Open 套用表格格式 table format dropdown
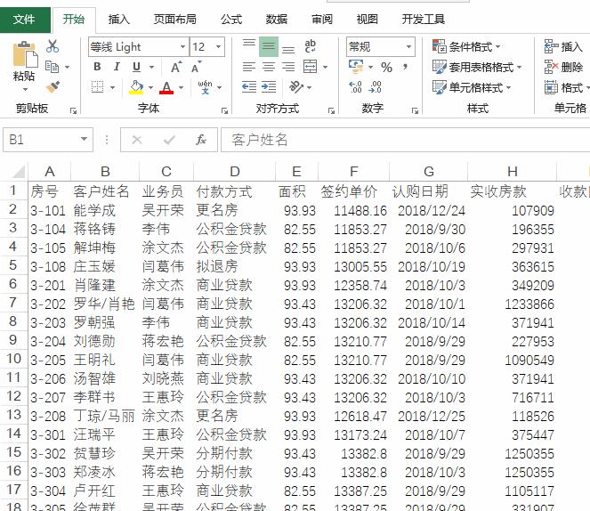The width and height of the screenshot is (590, 511). (x=477, y=67)
